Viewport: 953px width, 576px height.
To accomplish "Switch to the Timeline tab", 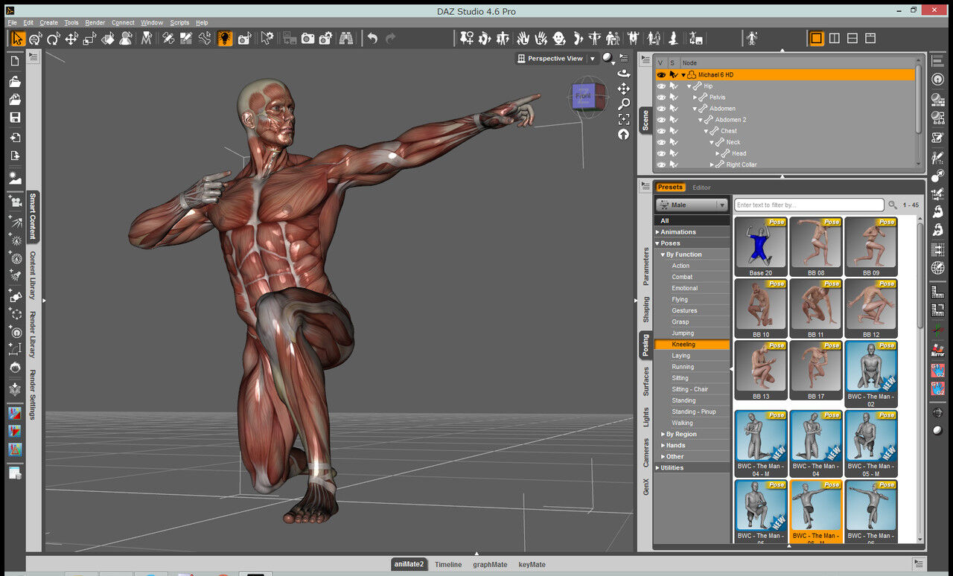I will [x=448, y=565].
